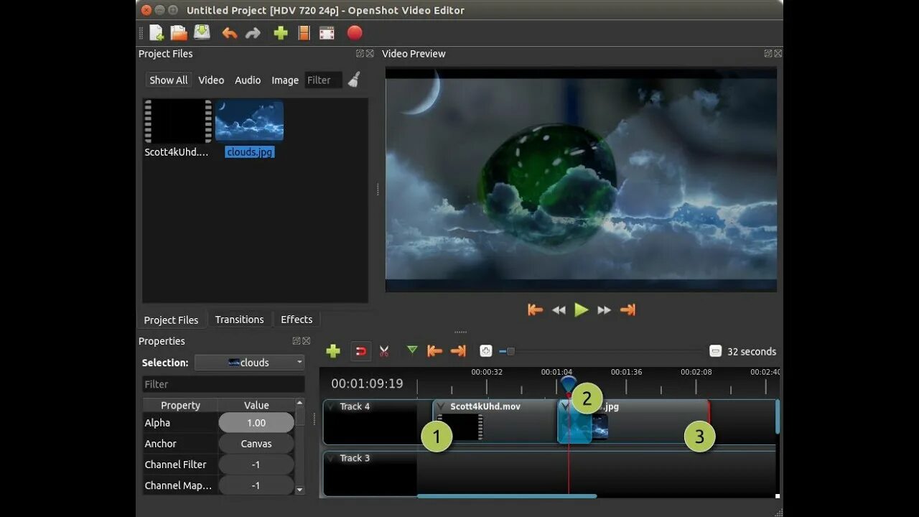This screenshot has width=919, height=517.
Task: Filter project files by Audio
Action: [248, 80]
